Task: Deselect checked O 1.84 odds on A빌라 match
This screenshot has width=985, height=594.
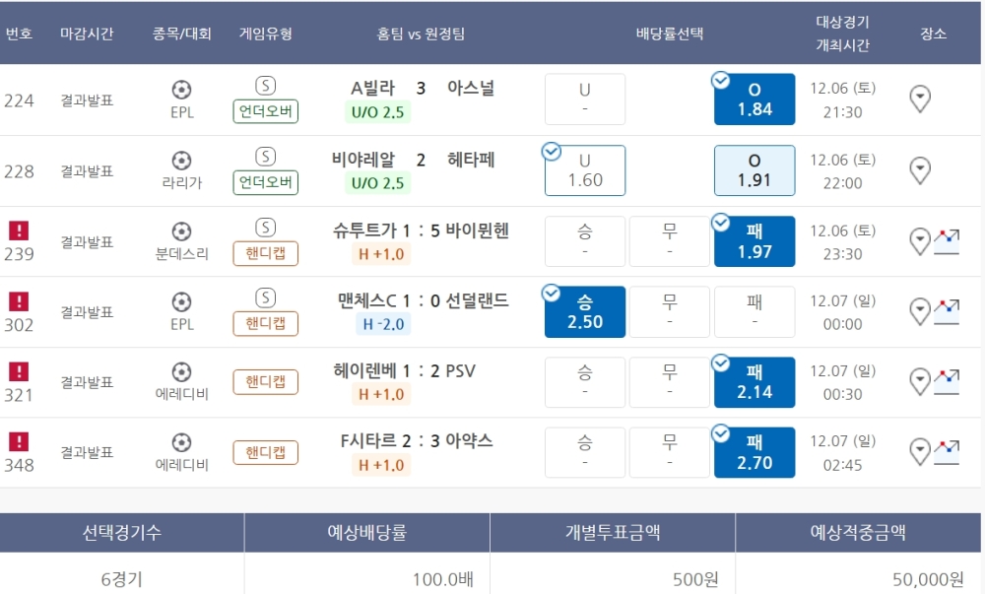Action: 755,99
